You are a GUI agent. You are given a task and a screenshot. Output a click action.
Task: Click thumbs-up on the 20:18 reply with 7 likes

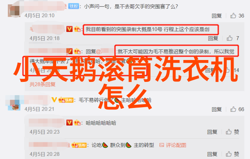(x=230, y=38)
